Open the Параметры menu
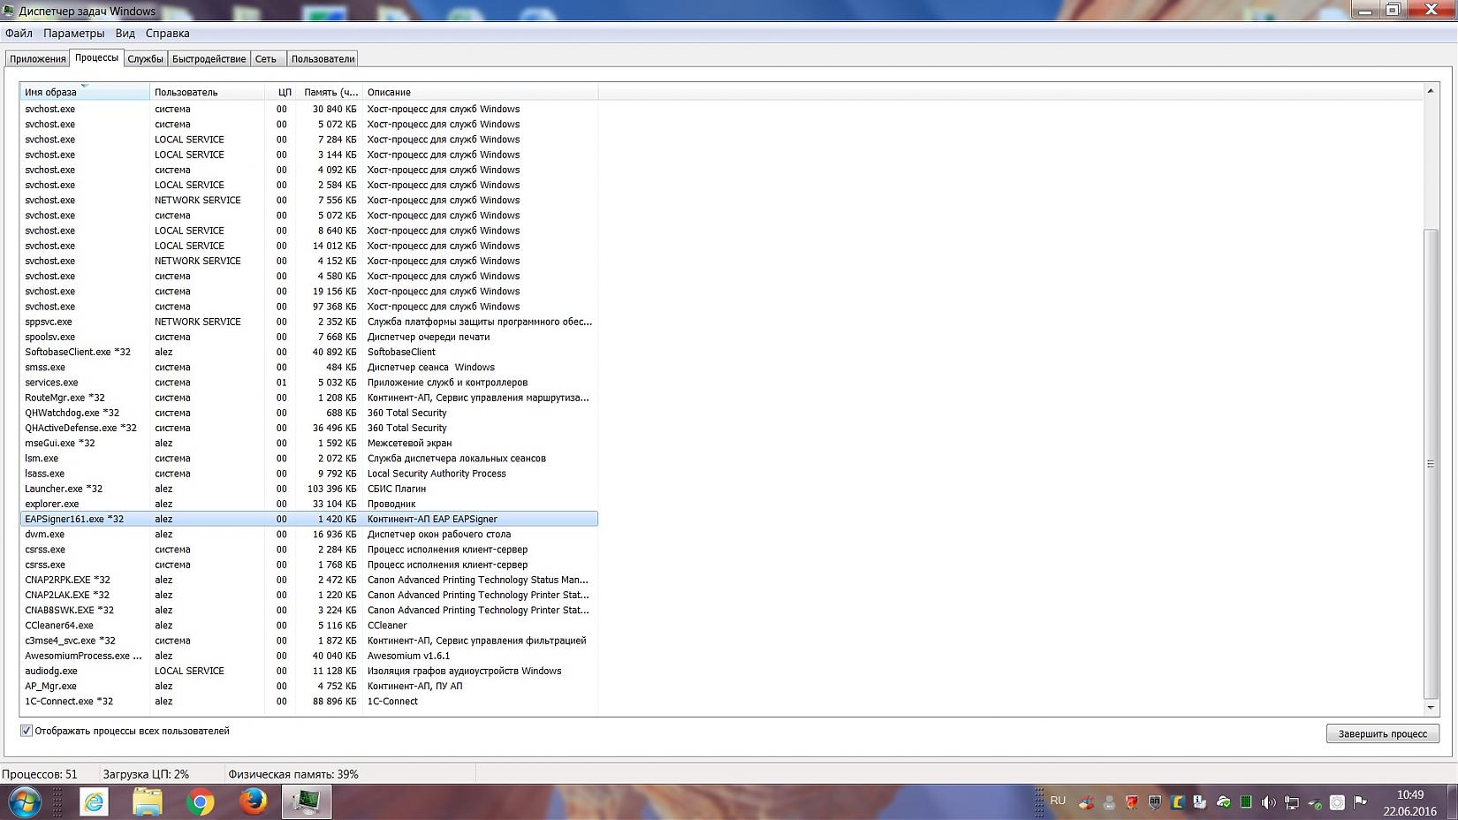Screen dimensions: 1458x820 [73, 34]
